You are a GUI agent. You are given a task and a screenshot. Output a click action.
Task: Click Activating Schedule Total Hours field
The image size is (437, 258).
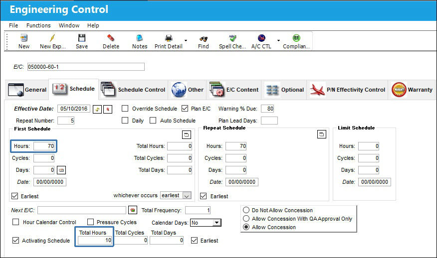coord(95,240)
